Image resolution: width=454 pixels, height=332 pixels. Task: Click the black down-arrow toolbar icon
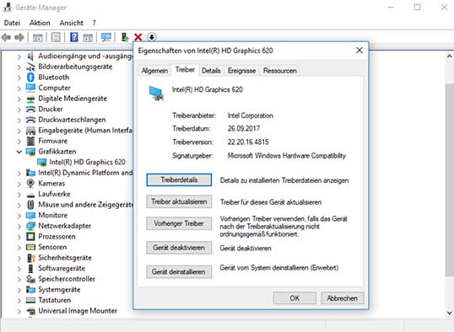(x=151, y=37)
